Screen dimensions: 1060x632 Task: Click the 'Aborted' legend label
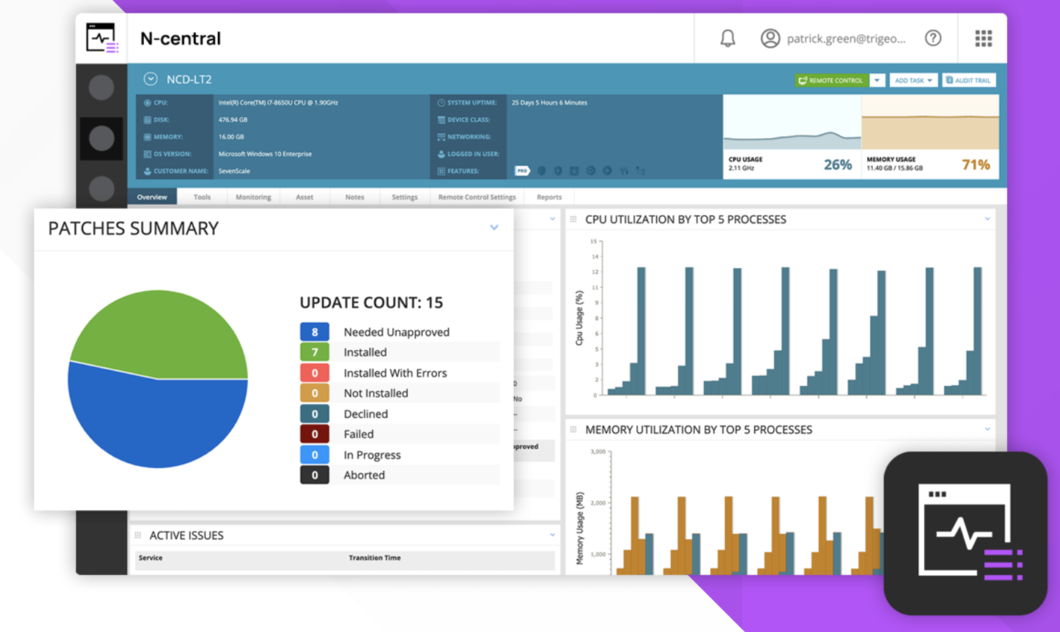tap(365, 475)
